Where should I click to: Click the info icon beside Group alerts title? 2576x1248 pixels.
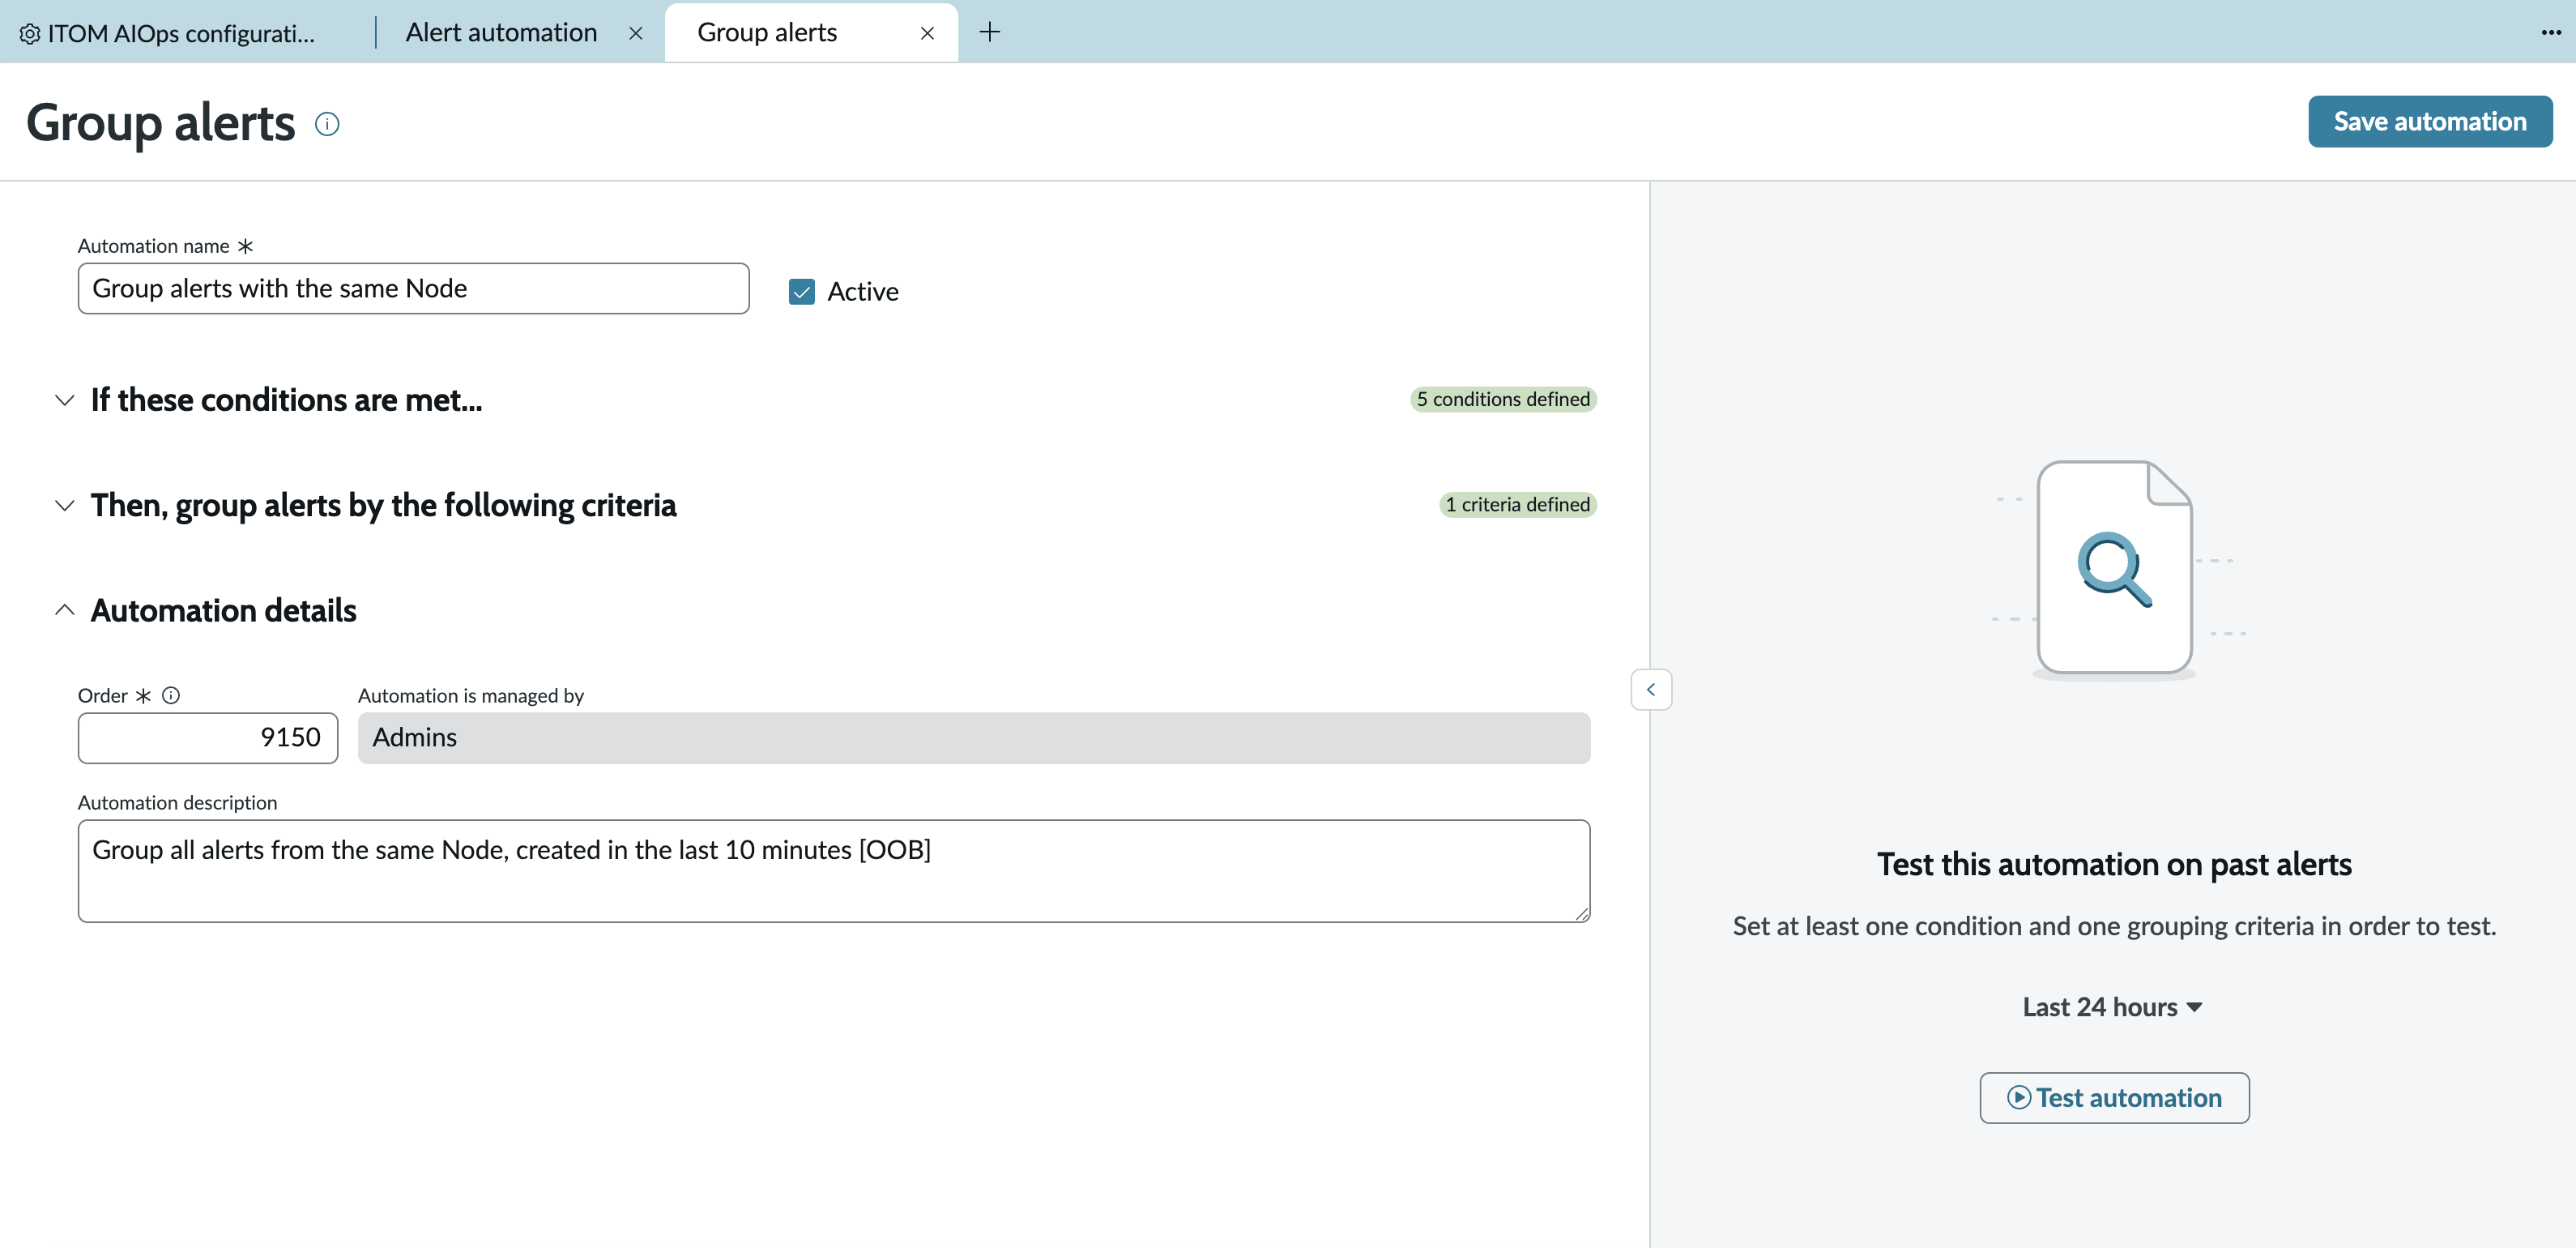327,124
